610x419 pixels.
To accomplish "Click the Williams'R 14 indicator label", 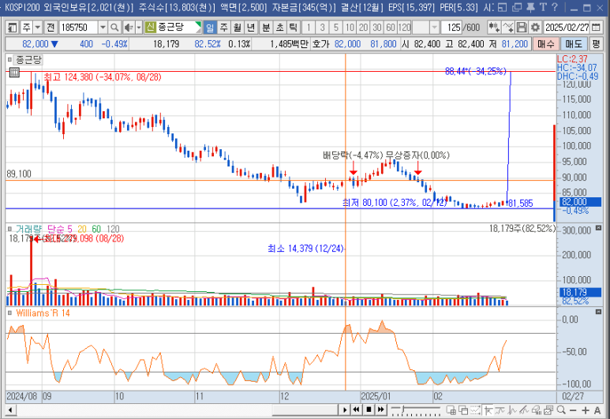I will point(43,312).
